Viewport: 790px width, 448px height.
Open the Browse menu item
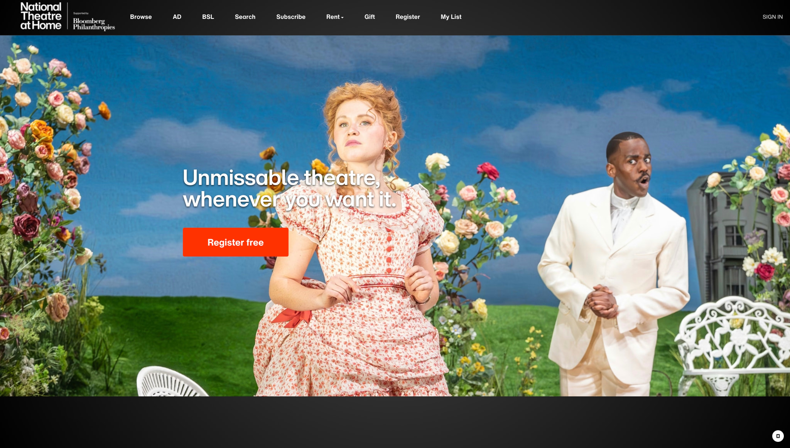[x=141, y=17]
